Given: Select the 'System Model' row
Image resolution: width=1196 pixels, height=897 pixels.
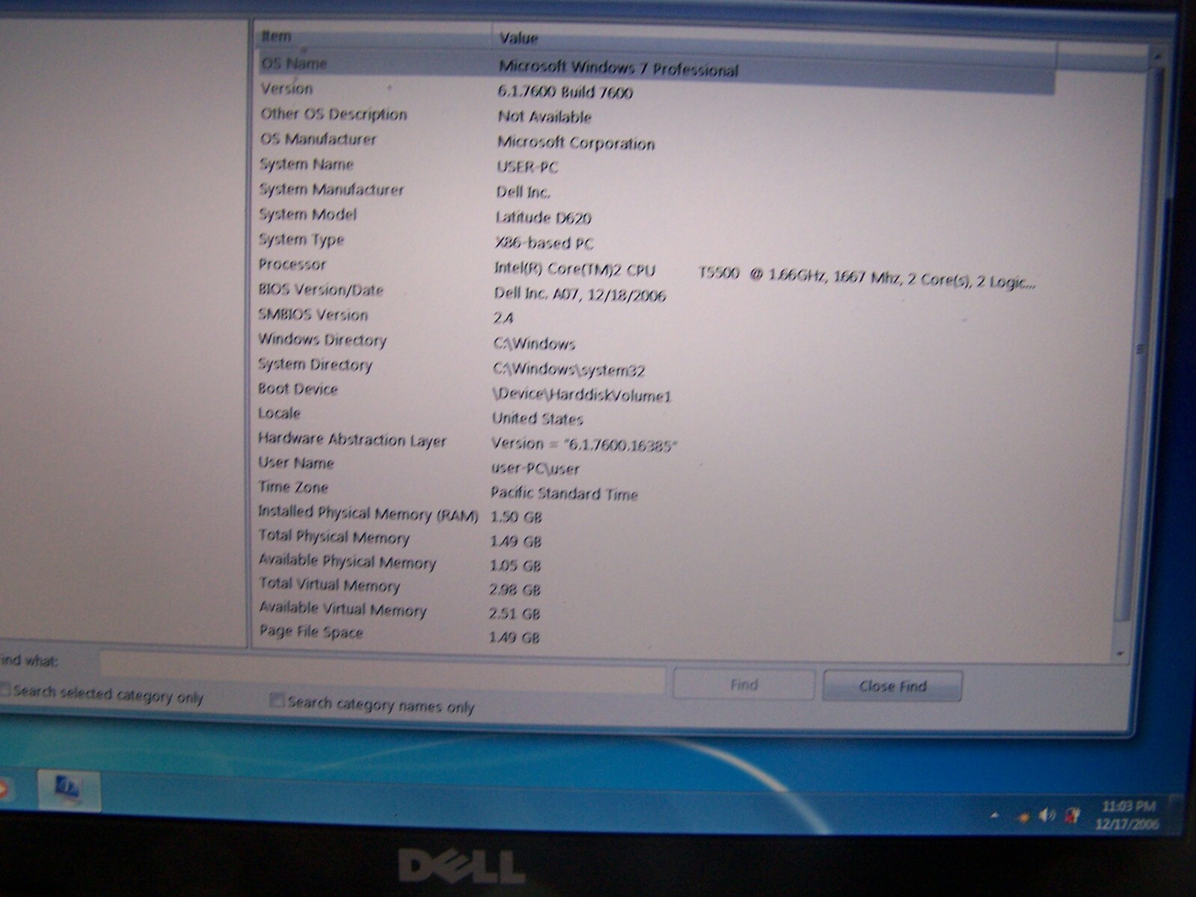Looking at the screenshot, I should point(307,215).
